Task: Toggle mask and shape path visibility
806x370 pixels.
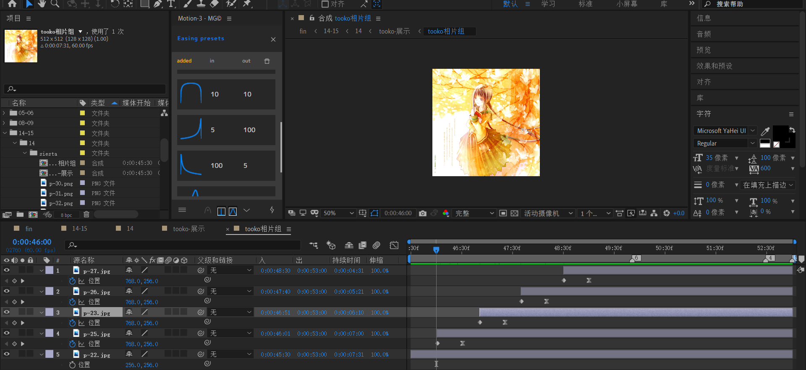Action: pos(374,213)
